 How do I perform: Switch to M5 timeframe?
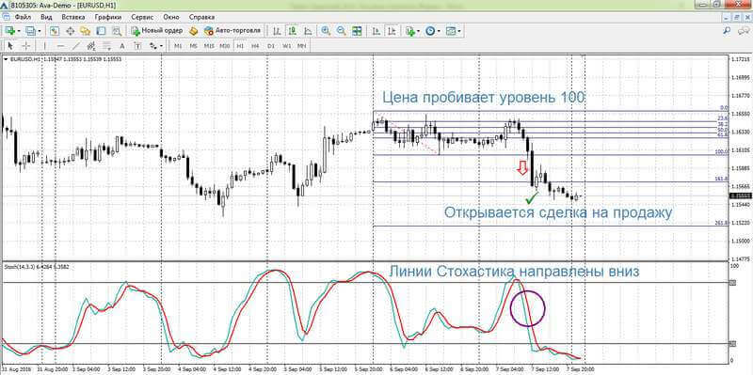[193, 45]
